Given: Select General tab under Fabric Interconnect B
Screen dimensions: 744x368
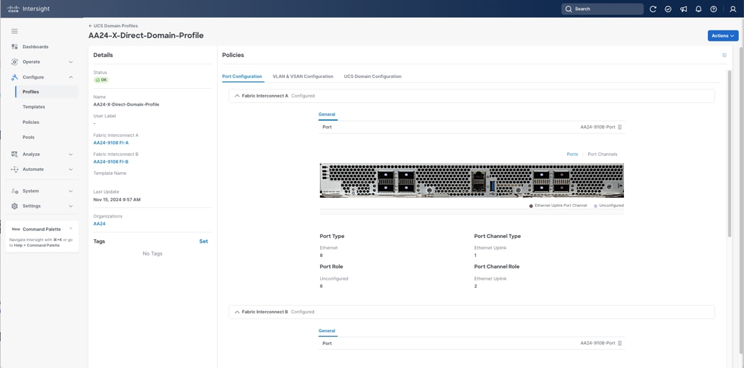Looking at the screenshot, I should pos(326,331).
